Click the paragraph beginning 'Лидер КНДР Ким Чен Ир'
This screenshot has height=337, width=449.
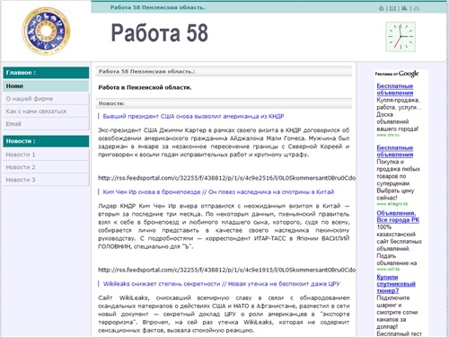224,226
